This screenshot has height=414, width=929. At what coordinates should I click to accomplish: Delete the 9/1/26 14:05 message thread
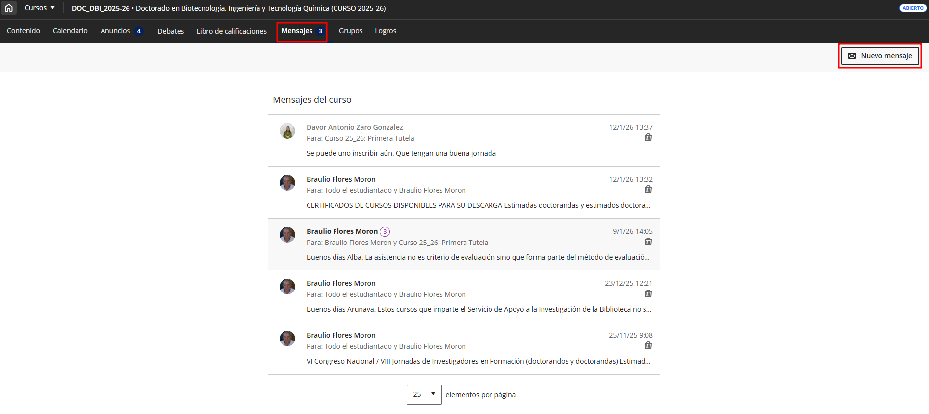pyautogui.click(x=648, y=242)
